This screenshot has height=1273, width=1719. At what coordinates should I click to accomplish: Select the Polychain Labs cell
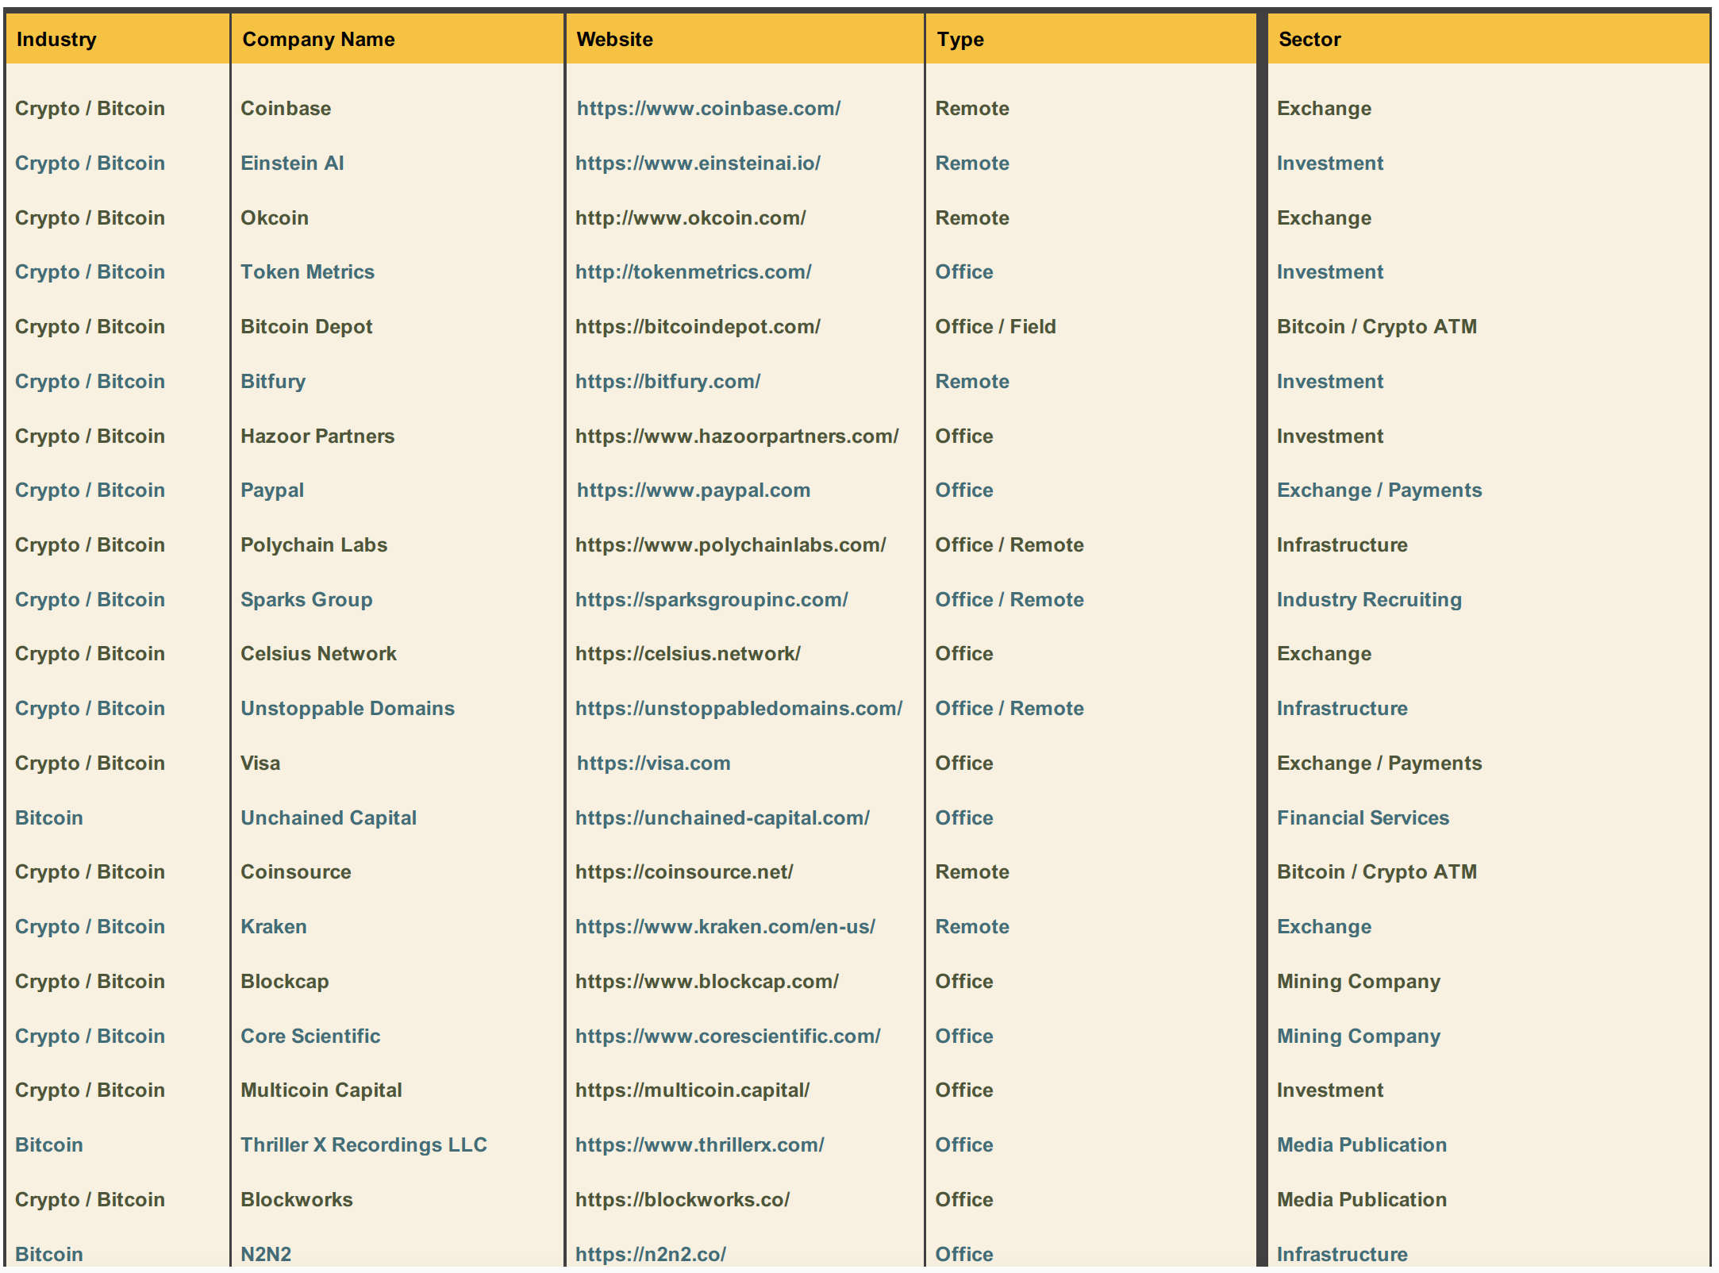[313, 544]
